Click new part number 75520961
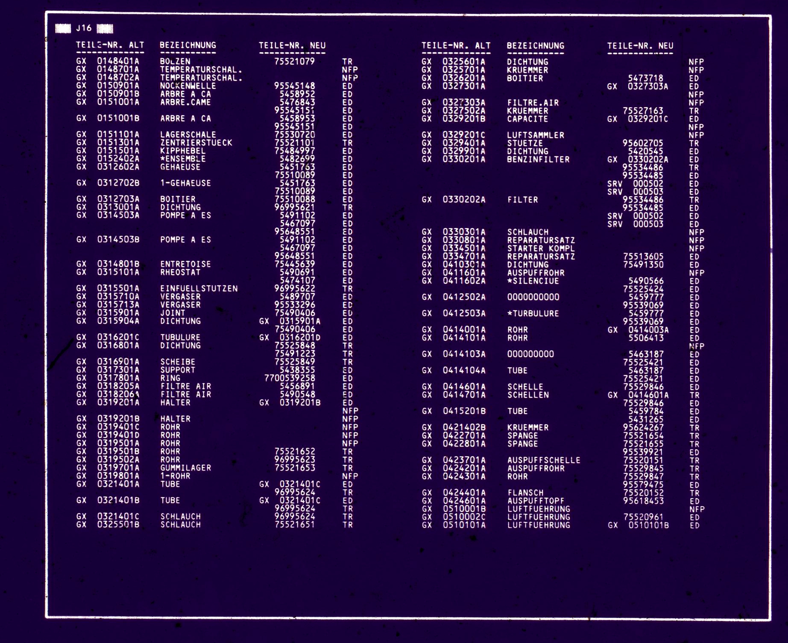This screenshot has width=788, height=643. [x=643, y=517]
